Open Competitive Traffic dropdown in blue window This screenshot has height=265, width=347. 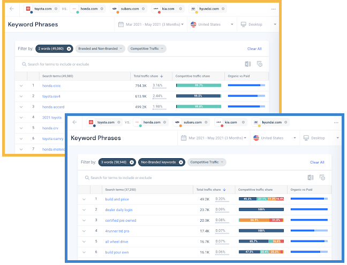(x=207, y=162)
